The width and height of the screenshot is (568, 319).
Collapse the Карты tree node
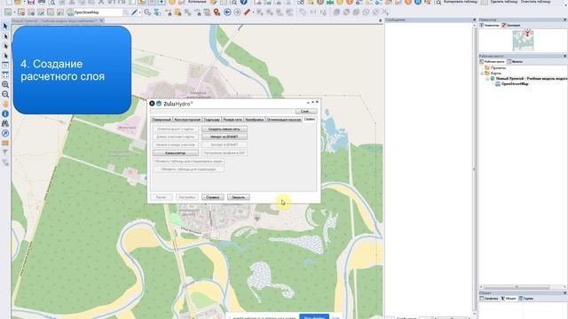482,73
